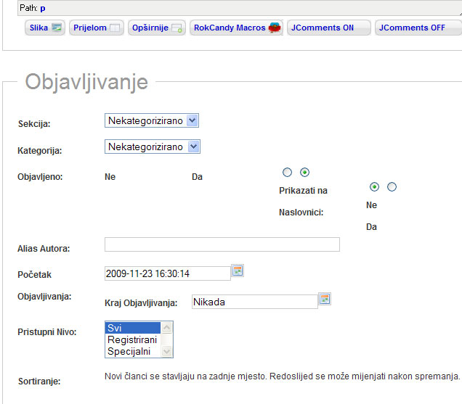Open calendar picker for Kraj Objavljivanja
Viewport: 462px width, 404px height.
pyautogui.click(x=325, y=299)
